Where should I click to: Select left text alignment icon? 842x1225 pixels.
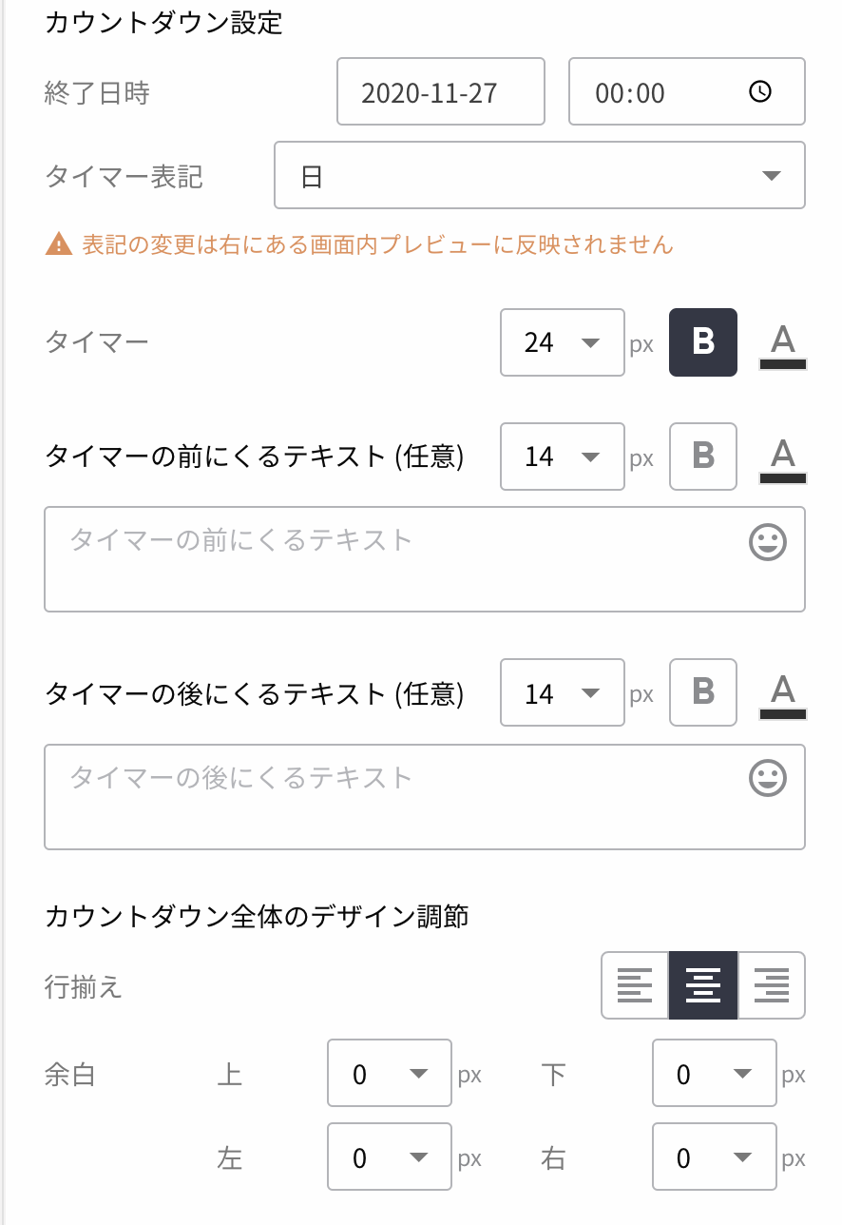(635, 985)
